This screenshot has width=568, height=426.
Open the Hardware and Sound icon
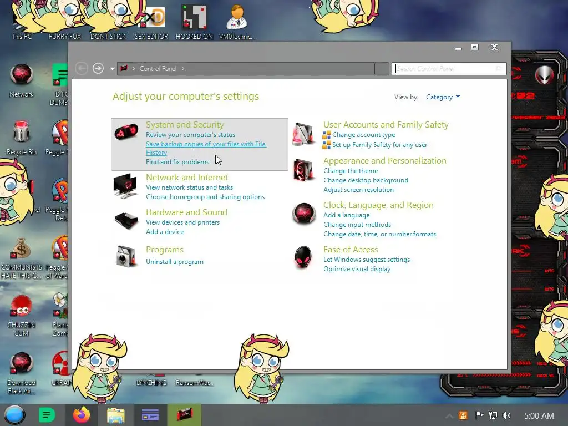(x=126, y=220)
